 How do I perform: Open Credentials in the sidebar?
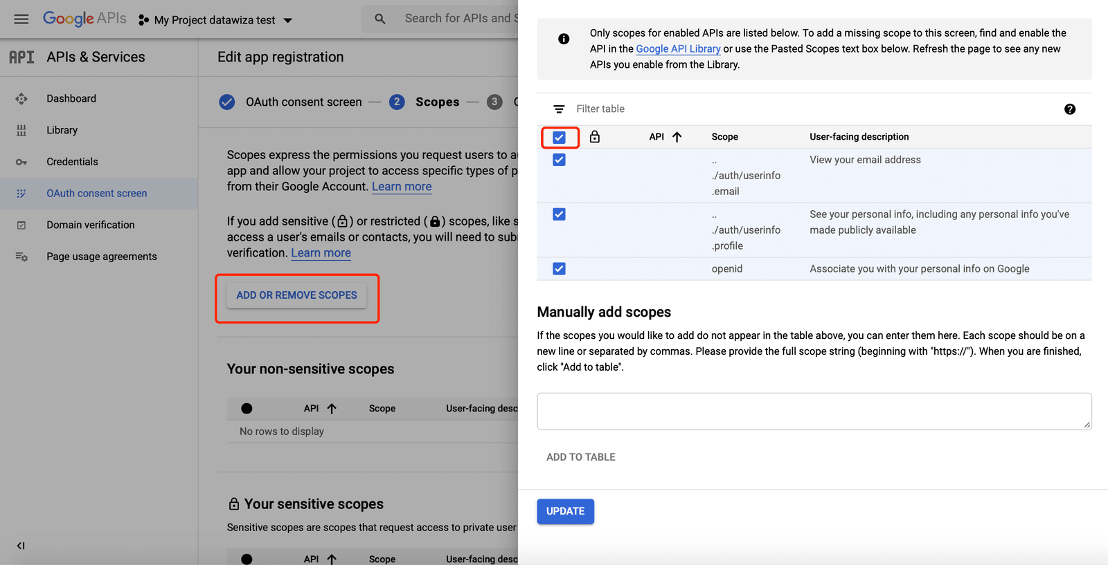pos(72,162)
